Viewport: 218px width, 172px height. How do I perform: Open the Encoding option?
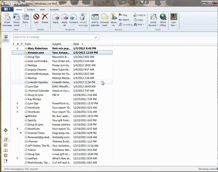125,25
